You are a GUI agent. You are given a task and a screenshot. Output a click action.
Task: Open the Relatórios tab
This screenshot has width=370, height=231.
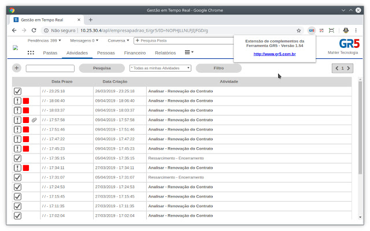coord(165,53)
